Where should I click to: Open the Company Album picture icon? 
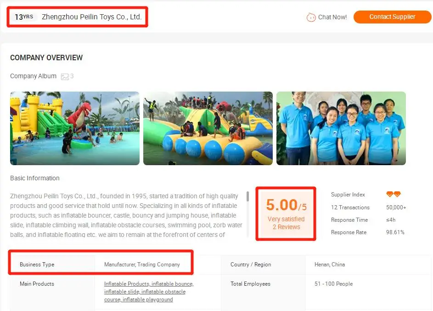[65, 77]
